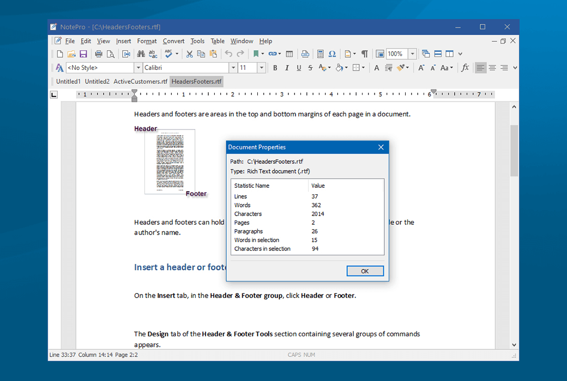This screenshot has height=381, width=567.
Task: Open the styles AA icon
Action: click(x=59, y=67)
